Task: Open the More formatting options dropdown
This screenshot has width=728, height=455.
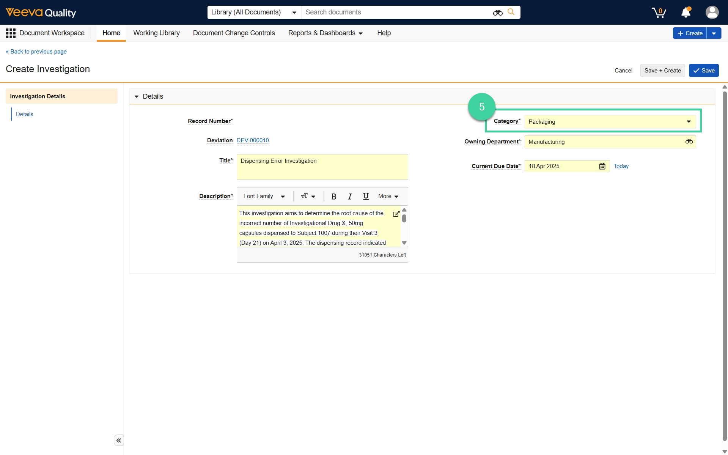Action: coord(388,196)
